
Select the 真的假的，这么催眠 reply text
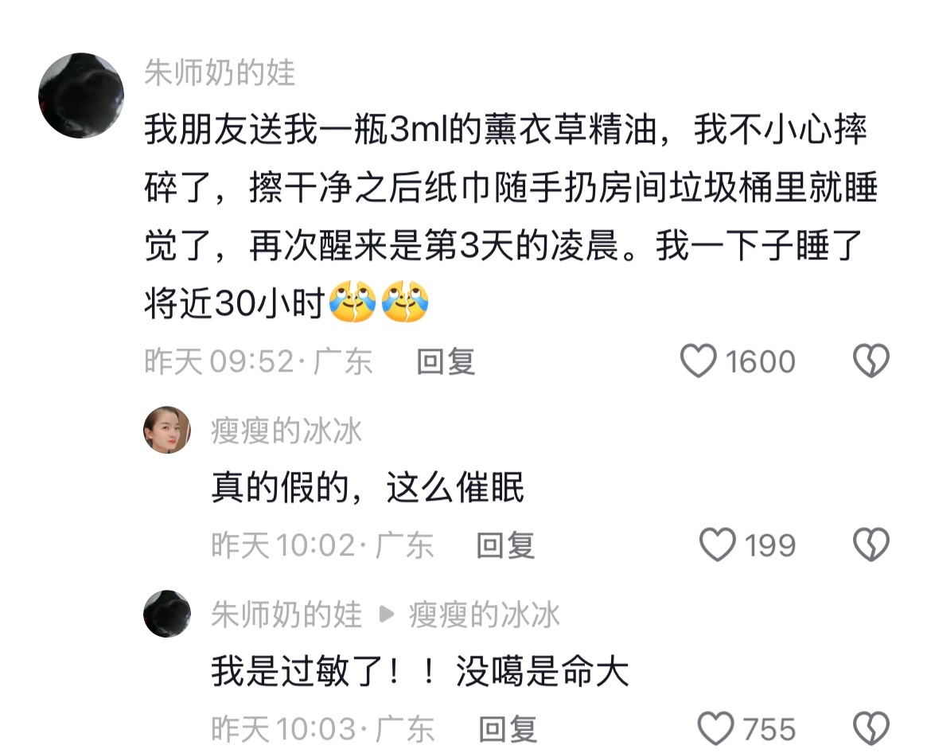(x=368, y=488)
